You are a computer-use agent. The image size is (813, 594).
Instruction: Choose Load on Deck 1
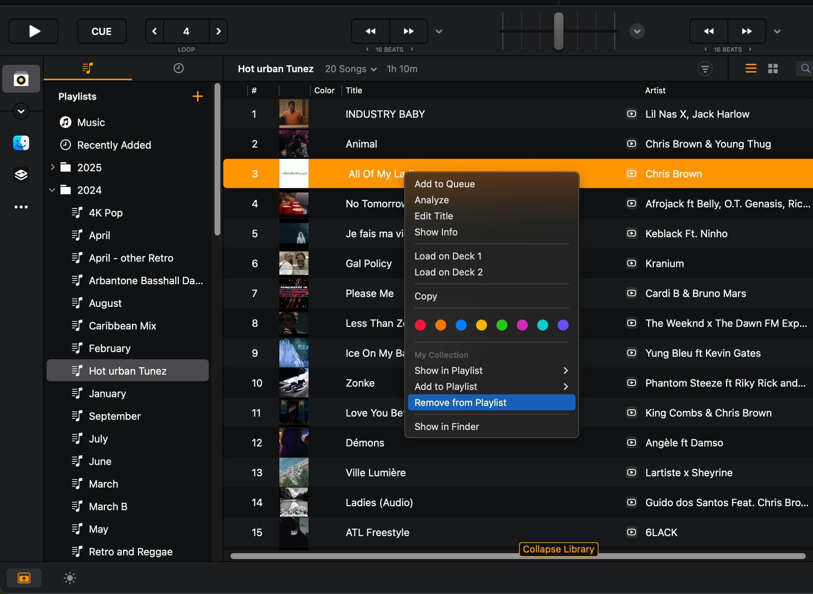(491, 256)
